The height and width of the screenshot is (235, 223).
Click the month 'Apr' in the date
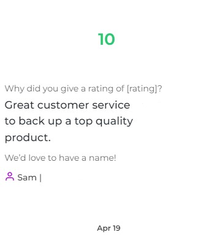click(x=104, y=228)
